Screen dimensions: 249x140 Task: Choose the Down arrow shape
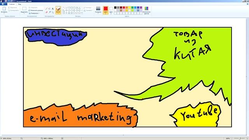(x=64, y=13)
